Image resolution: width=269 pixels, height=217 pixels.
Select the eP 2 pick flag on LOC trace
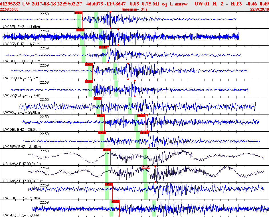tap(109, 184)
